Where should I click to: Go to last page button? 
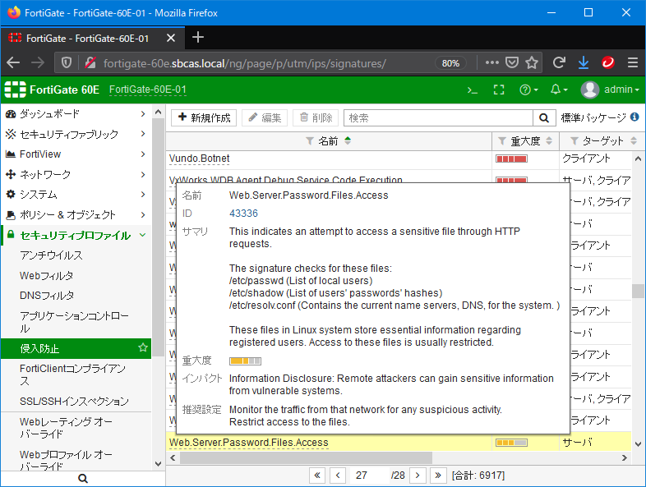pos(437,476)
